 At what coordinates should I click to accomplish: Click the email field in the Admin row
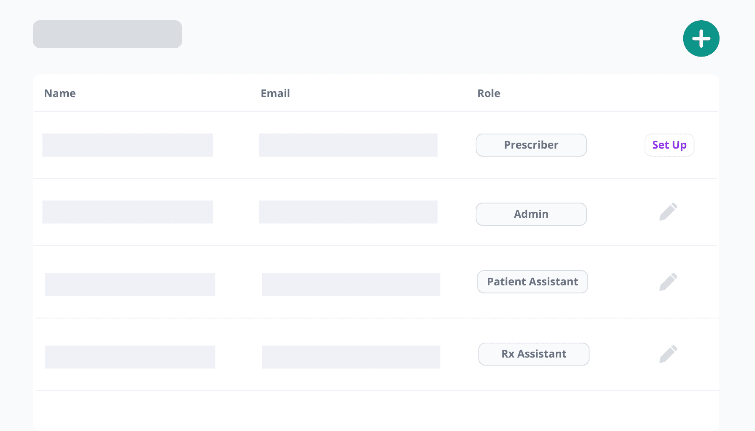(x=348, y=212)
